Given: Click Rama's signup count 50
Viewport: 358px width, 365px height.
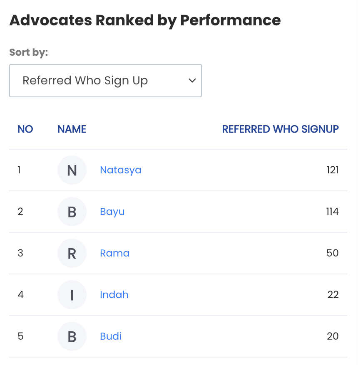Looking at the screenshot, I should [x=333, y=253].
